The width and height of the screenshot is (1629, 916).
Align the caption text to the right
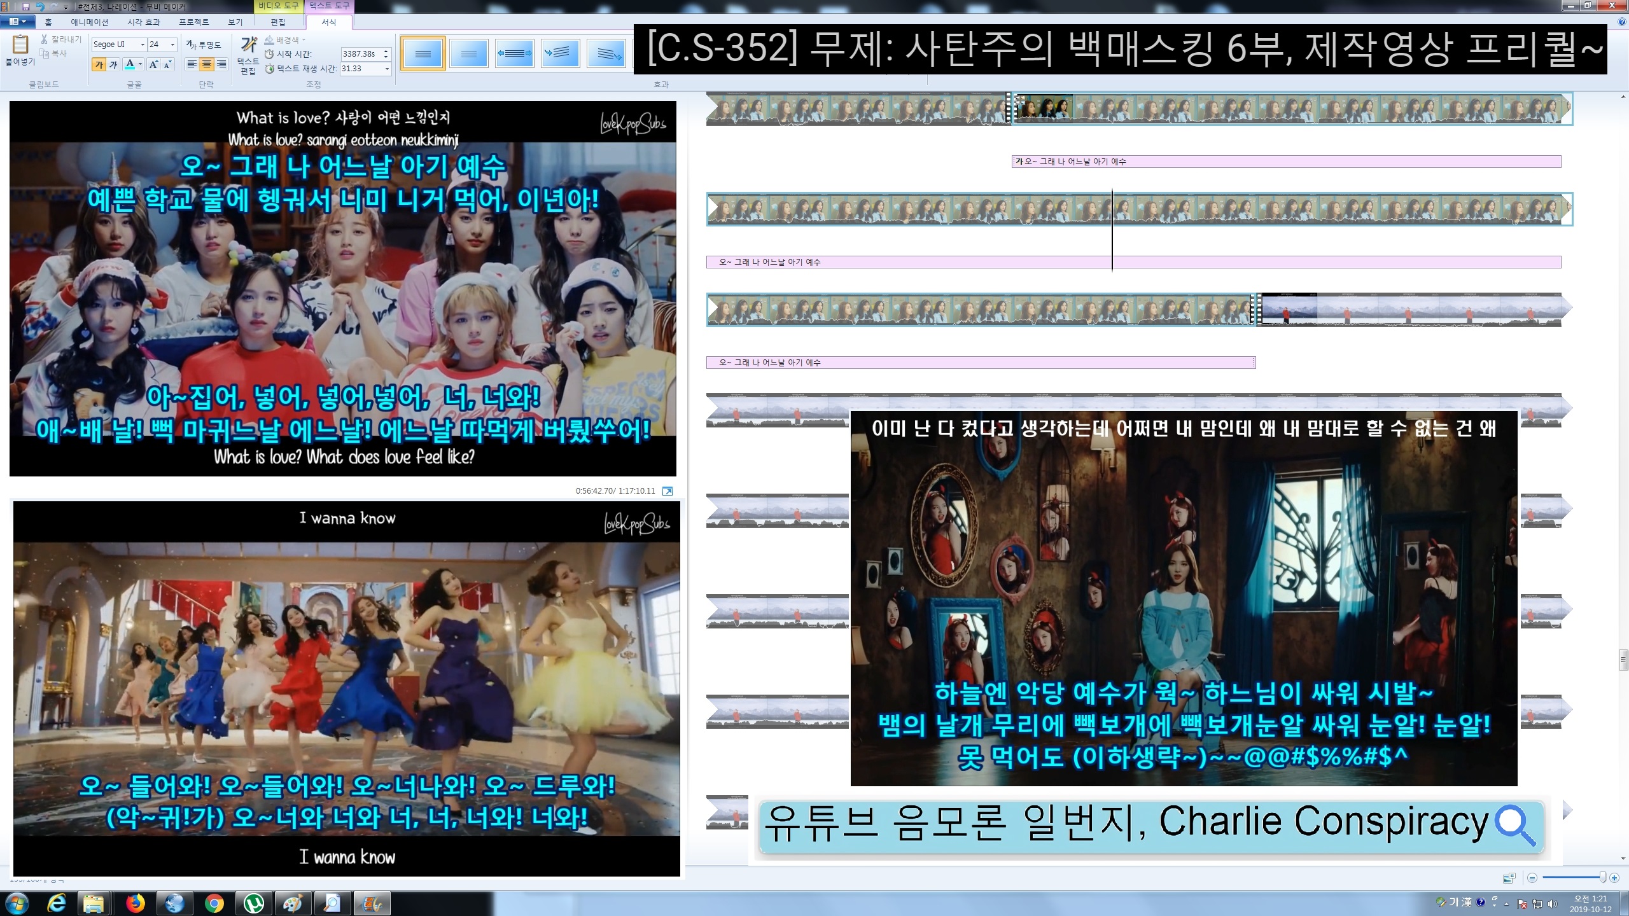tap(221, 64)
